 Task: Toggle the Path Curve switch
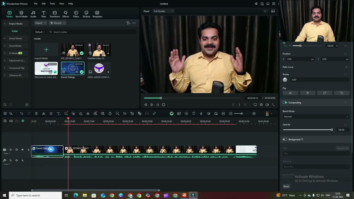(x=347, y=67)
